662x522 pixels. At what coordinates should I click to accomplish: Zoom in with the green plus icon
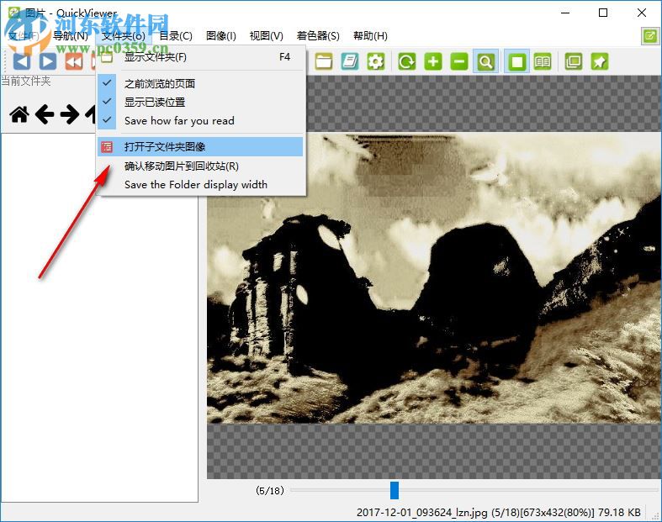[433, 61]
